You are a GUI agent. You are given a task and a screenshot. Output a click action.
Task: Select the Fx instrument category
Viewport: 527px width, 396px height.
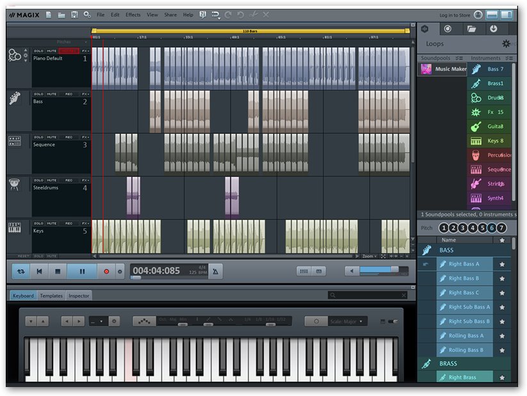489,112
